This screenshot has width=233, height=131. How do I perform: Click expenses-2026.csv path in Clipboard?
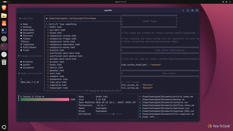click(x=168, y=111)
